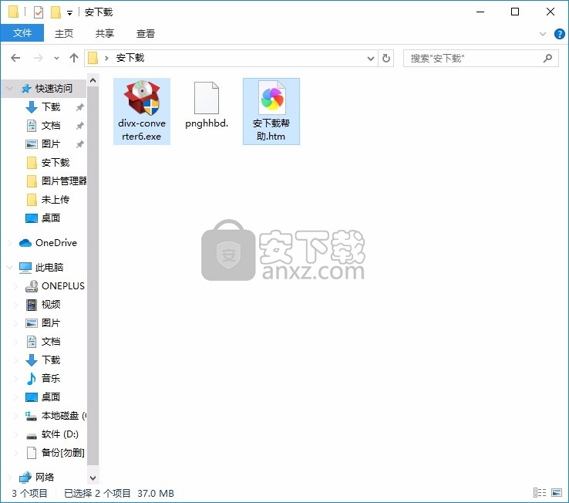Click the New folder quick access toolbar icon
569x503 pixels.
(x=56, y=12)
